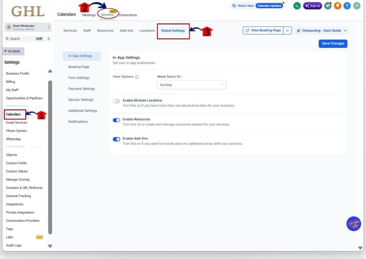
Task: Open the Ask AI assistant
Action: tap(312, 6)
